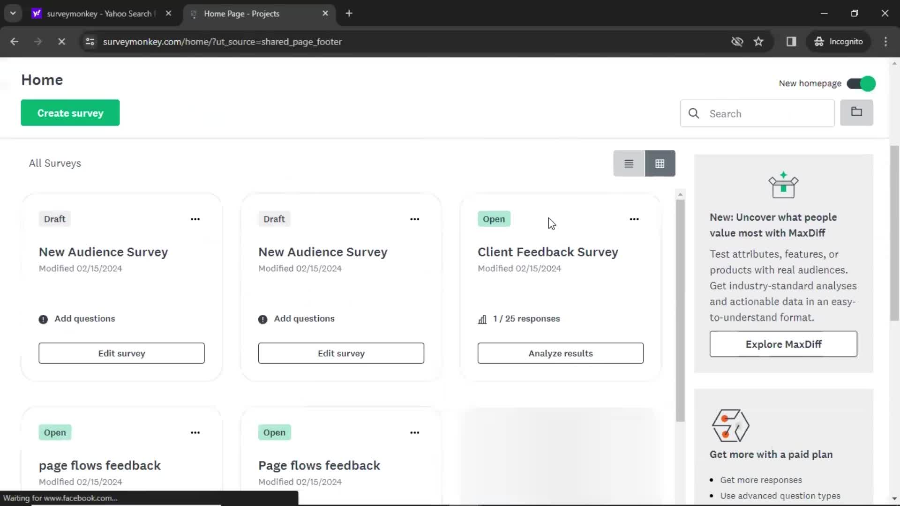Close the Yahoo Search tab
The width and height of the screenshot is (900, 506).
169,14
